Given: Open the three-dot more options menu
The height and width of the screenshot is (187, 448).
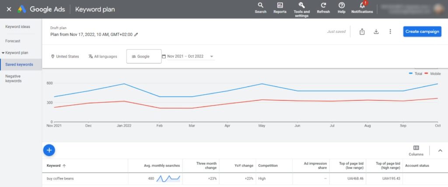Looking at the screenshot, I should (390, 32).
